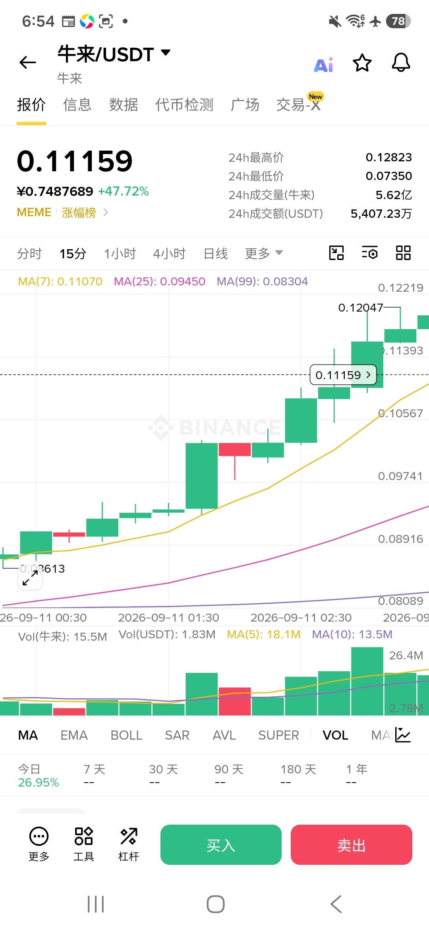Select 15分 timeframe
The height and width of the screenshot is (930, 429).
73,253
